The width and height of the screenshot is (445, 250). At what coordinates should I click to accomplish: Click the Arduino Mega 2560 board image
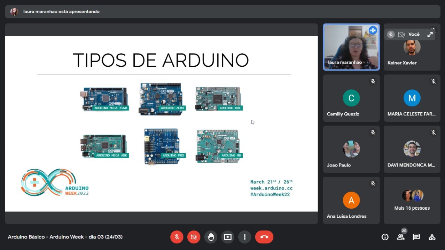pos(105,98)
